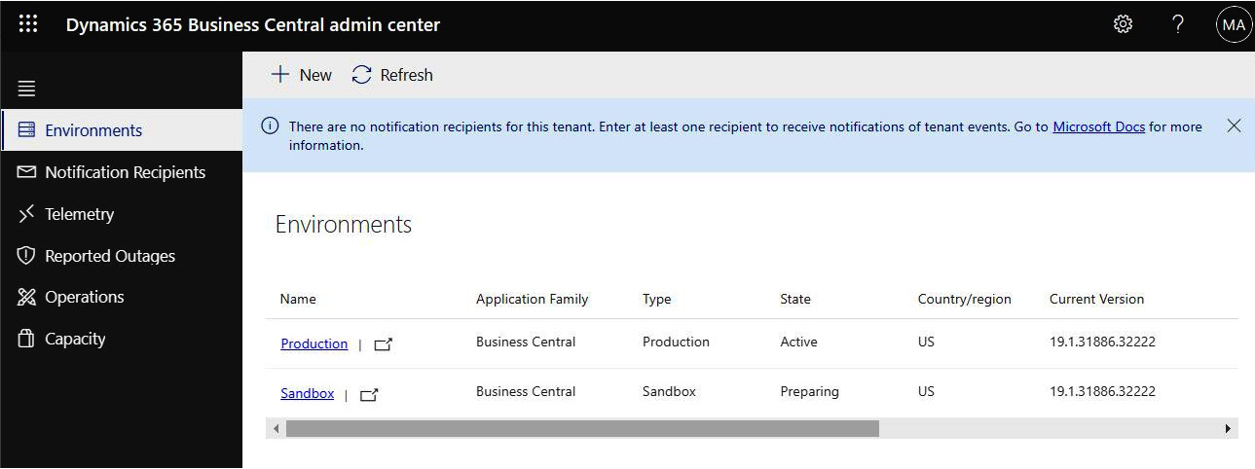Screen dimensions: 1255x469
Task: Click the Telemetry sidebar icon
Action: [x=26, y=213]
